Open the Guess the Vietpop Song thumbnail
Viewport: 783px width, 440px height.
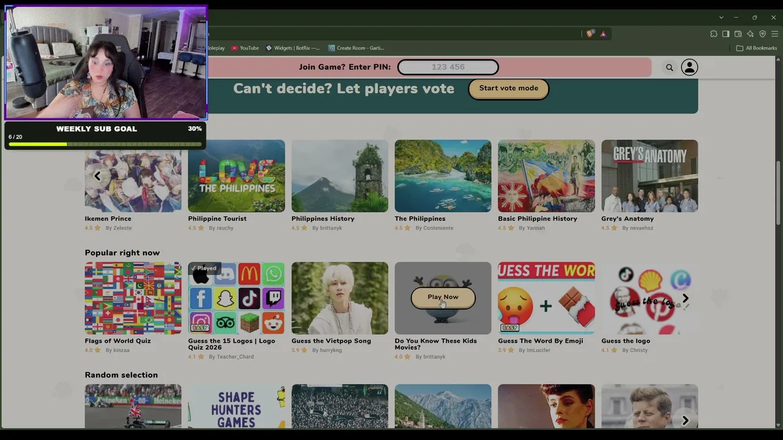[x=340, y=298]
